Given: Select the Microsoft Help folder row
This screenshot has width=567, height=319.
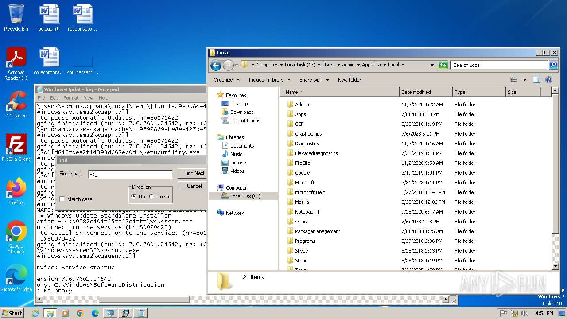Looking at the screenshot, I should (310, 192).
